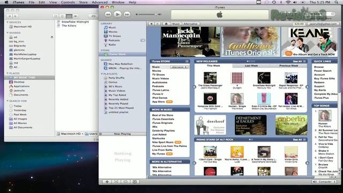Open the Mau Mau Rebellion shared library

[121, 64]
